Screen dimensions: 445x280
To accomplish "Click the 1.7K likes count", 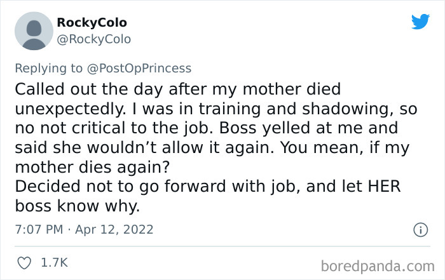I will coord(54,262).
